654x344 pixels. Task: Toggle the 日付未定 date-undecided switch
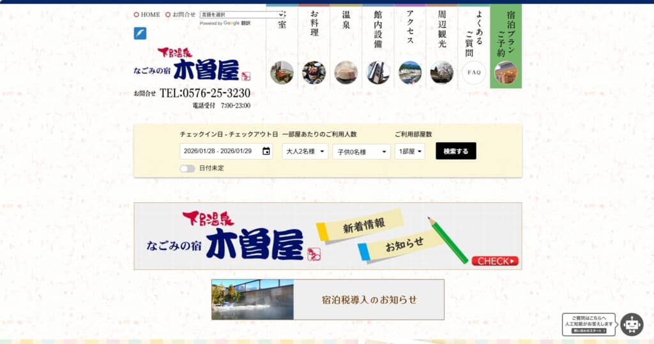187,168
